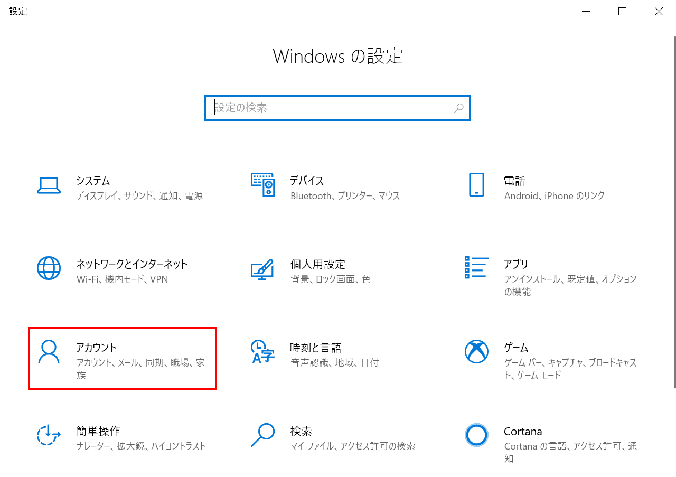Close the 設定 window

[x=659, y=12]
